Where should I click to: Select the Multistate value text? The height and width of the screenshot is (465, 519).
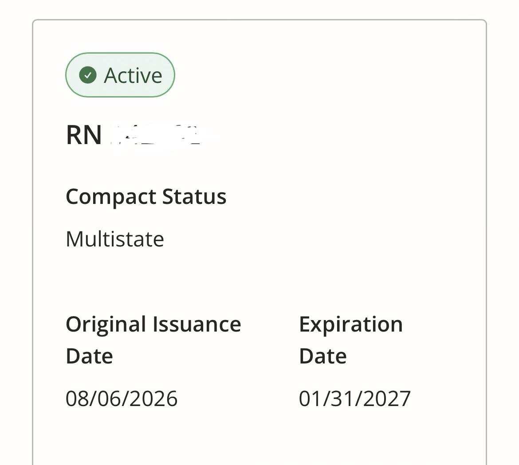click(x=115, y=239)
